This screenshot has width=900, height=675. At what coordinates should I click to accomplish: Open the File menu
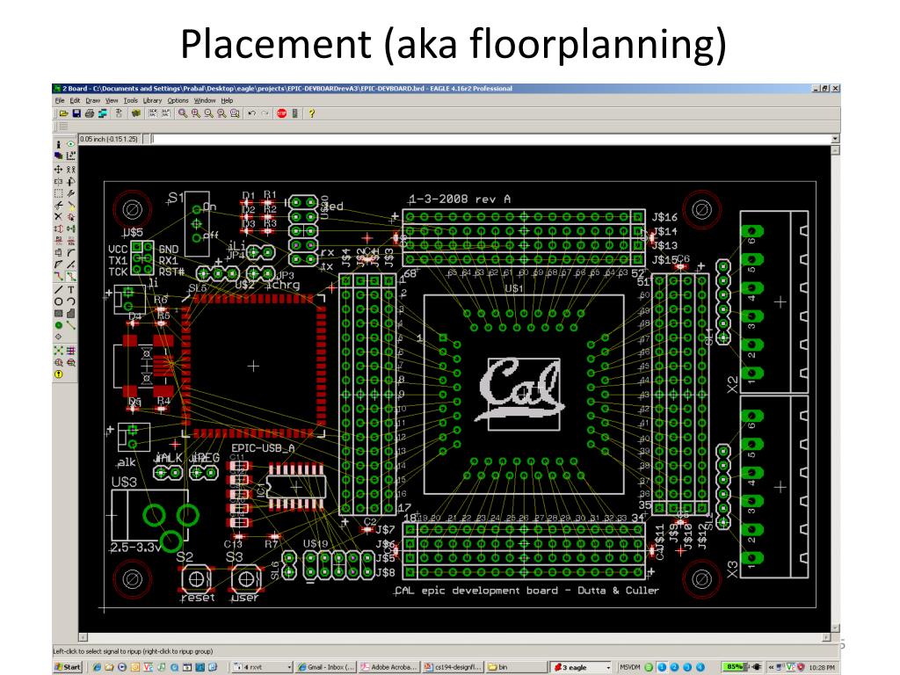point(60,100)
